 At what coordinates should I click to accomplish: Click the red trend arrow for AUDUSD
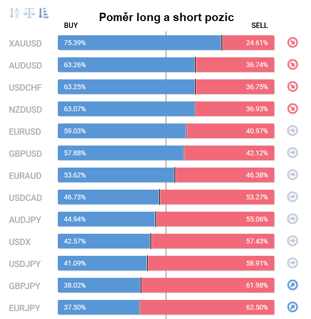(x=292, y=65)
